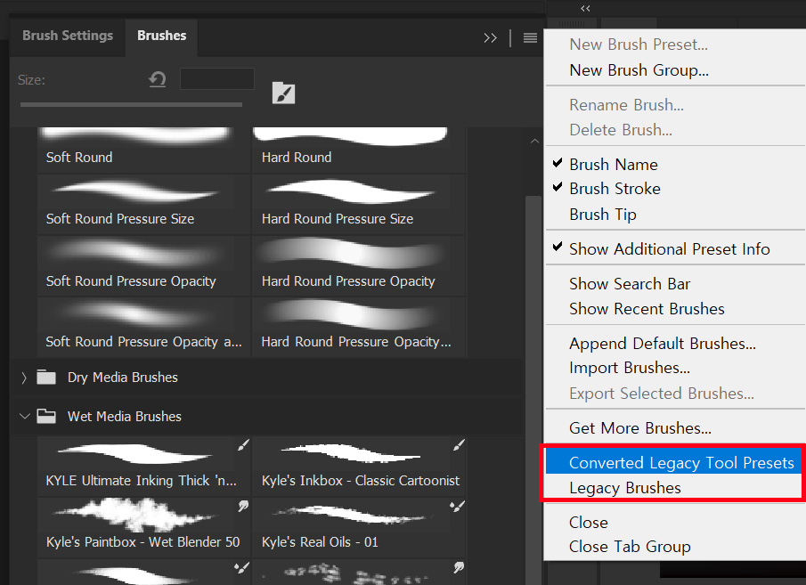This screenshot has width=806, height=585.
Task: Click tool icon on KYLE Ultimate Inking brush
Action: tap(243, 445)
